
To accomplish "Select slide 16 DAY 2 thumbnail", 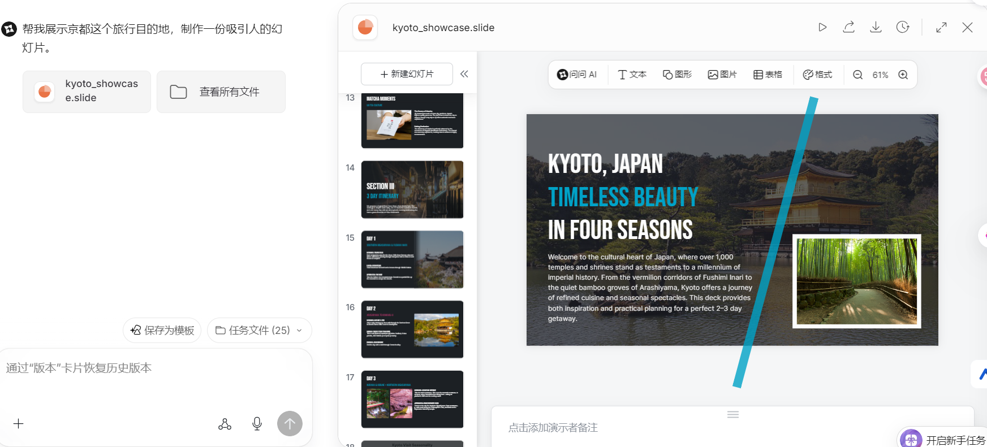I will coord(412,329).
